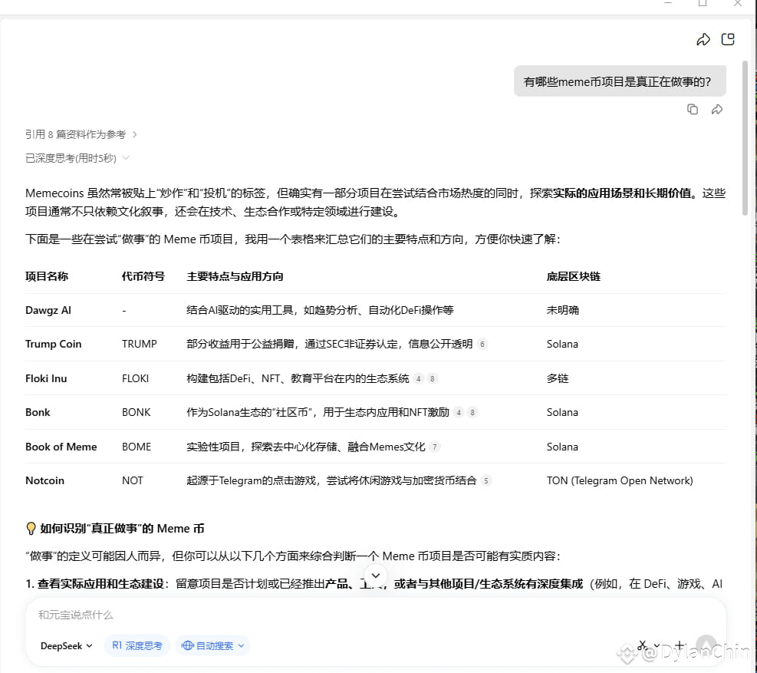Expand the 已深度思考(用时5秒) section
The width and height of the screenshot is (757, 673).
[77, 158]
